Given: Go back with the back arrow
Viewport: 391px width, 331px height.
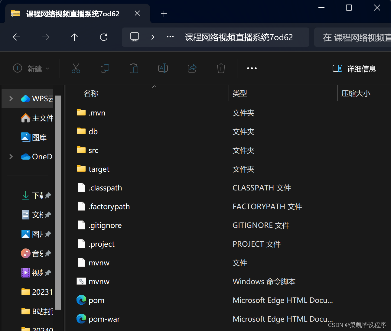Looking at the screenshot, I should point(16,37).
